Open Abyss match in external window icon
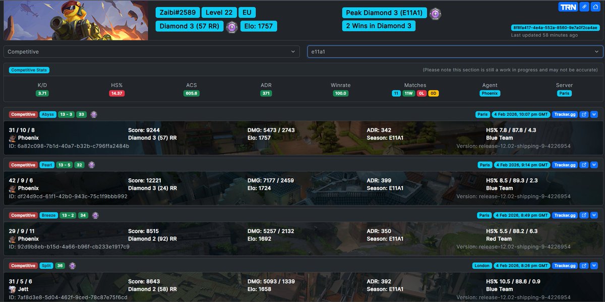Screen dimensions: 605x302 click(x=584, y=114)
